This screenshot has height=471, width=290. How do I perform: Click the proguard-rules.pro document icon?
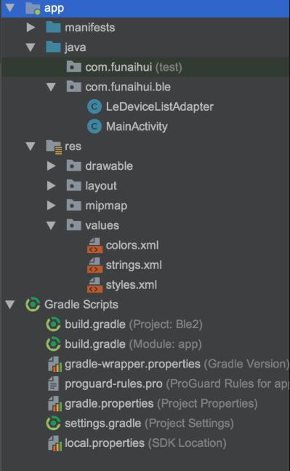click(54, 384)
